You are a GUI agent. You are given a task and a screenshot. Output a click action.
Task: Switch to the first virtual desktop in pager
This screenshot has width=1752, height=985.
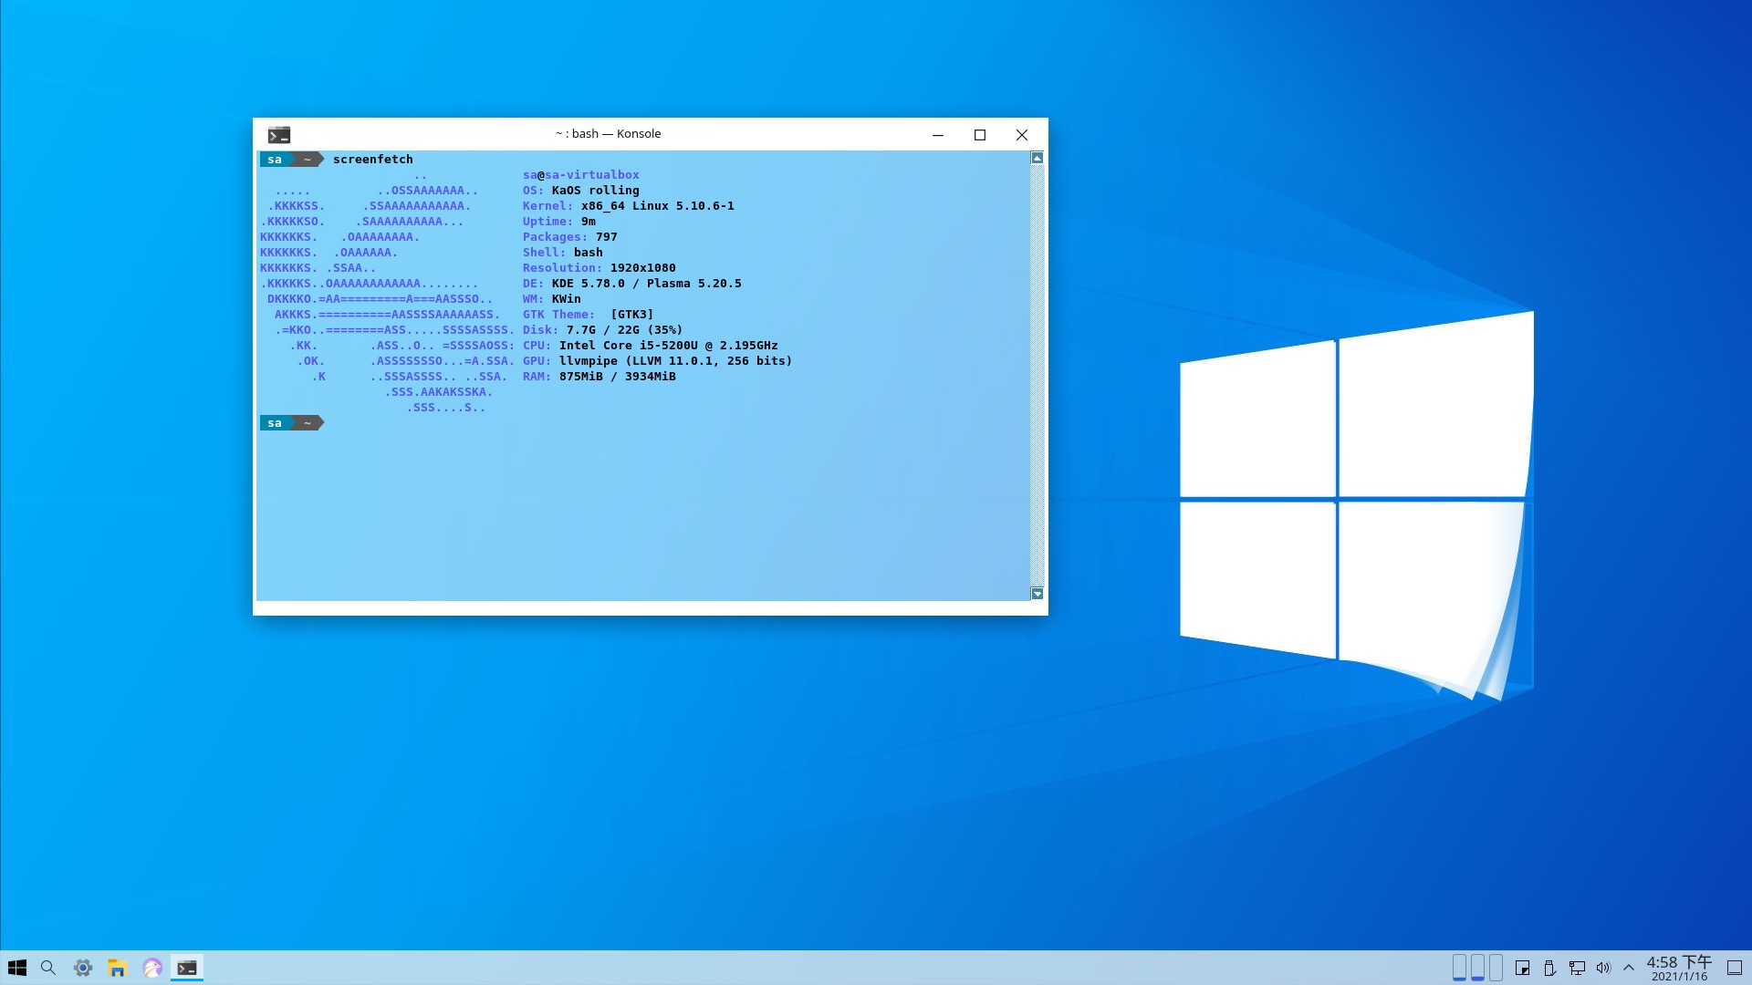coord(1459,967)
